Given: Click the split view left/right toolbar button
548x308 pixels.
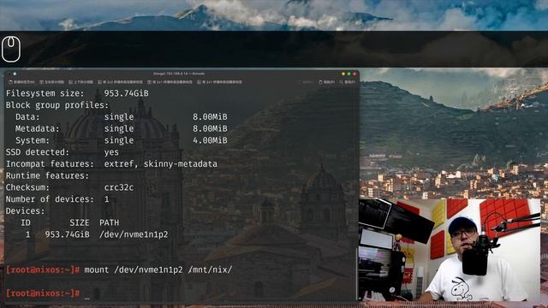Looking at the screenshot, I should click(x=51, y=82).
